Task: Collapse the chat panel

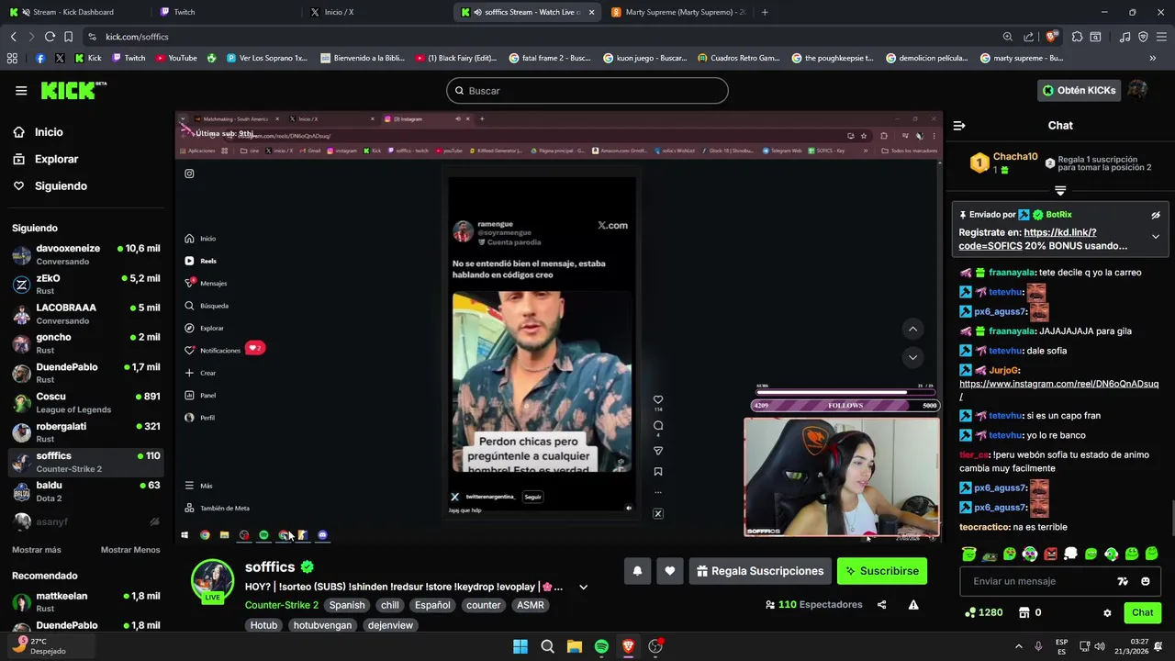Action: pyautogui.click(x=959, y=126)
